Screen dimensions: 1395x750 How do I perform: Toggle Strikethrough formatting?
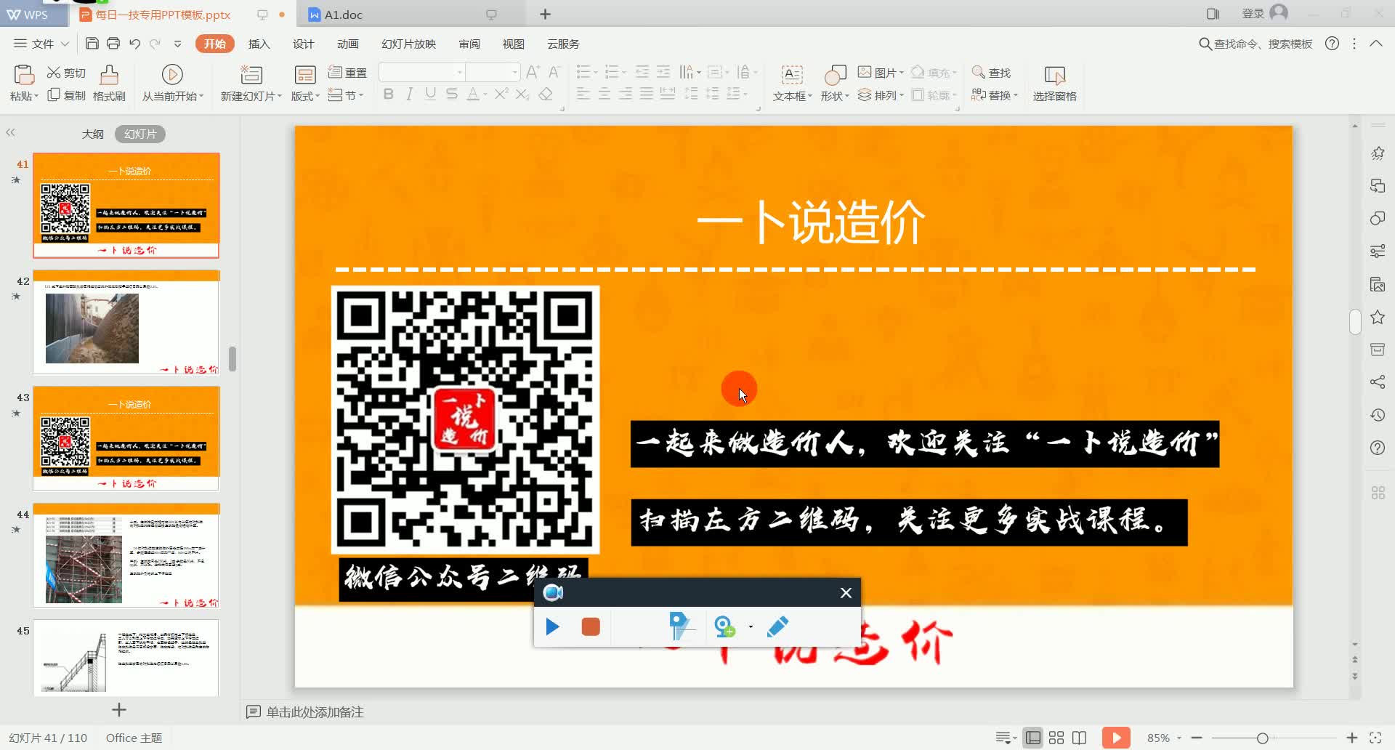(451, 94)
